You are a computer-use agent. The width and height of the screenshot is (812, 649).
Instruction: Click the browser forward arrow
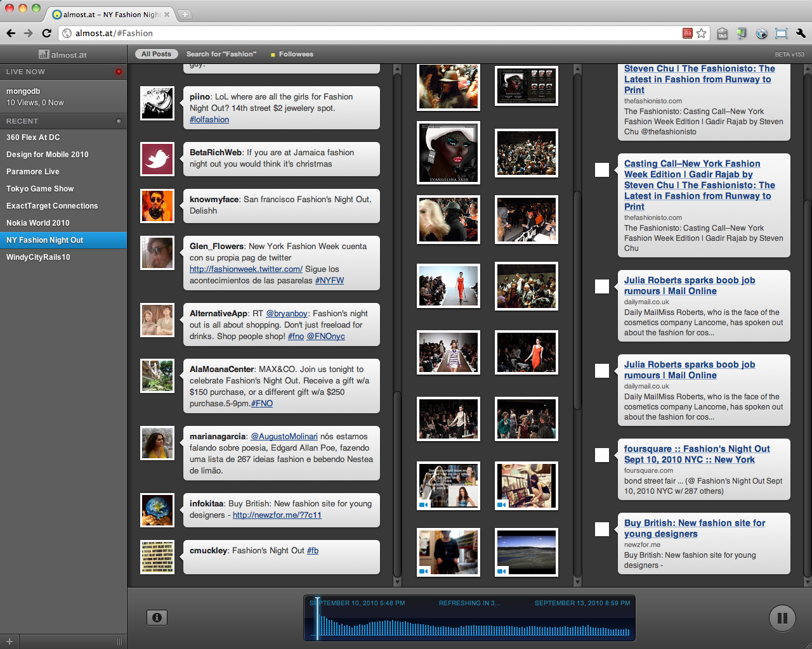[28, 33]
